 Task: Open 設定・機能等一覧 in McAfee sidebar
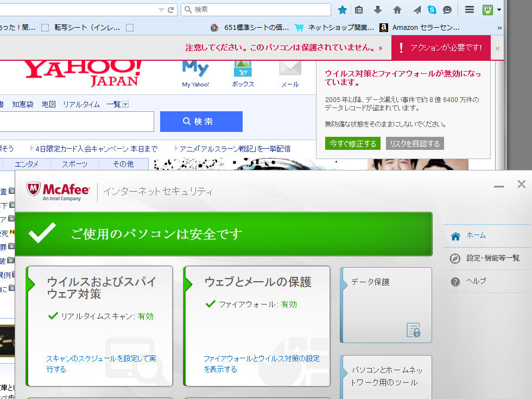click(493, 258)
